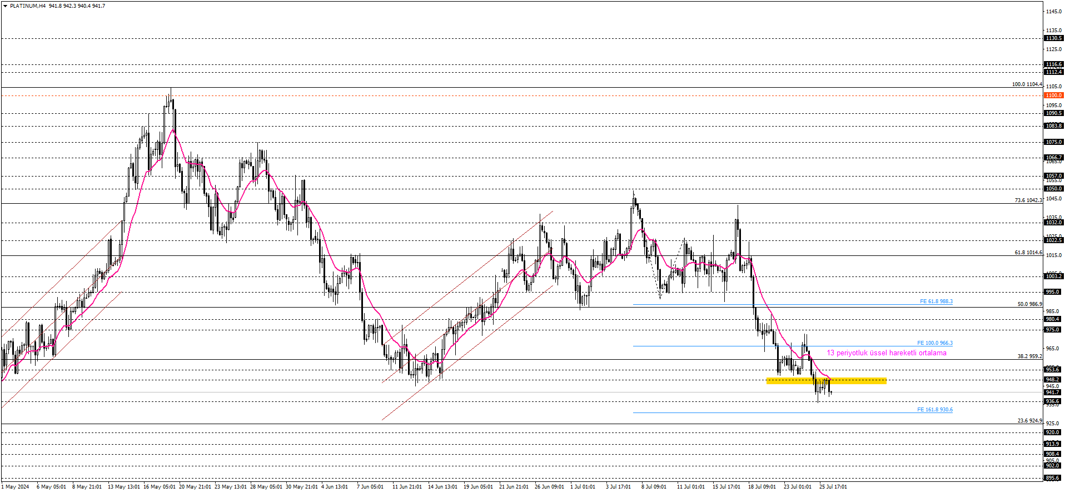Click the '1 May 2024' date label
This screenshot has width=1065, height=493.
pos(16,487)
